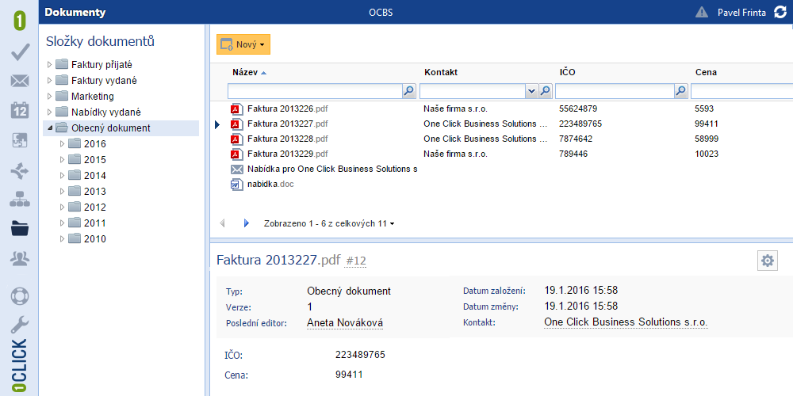Click the search icon in Kontakt filter
Viewport: 793px width, 396px height.
click(546, 91)
